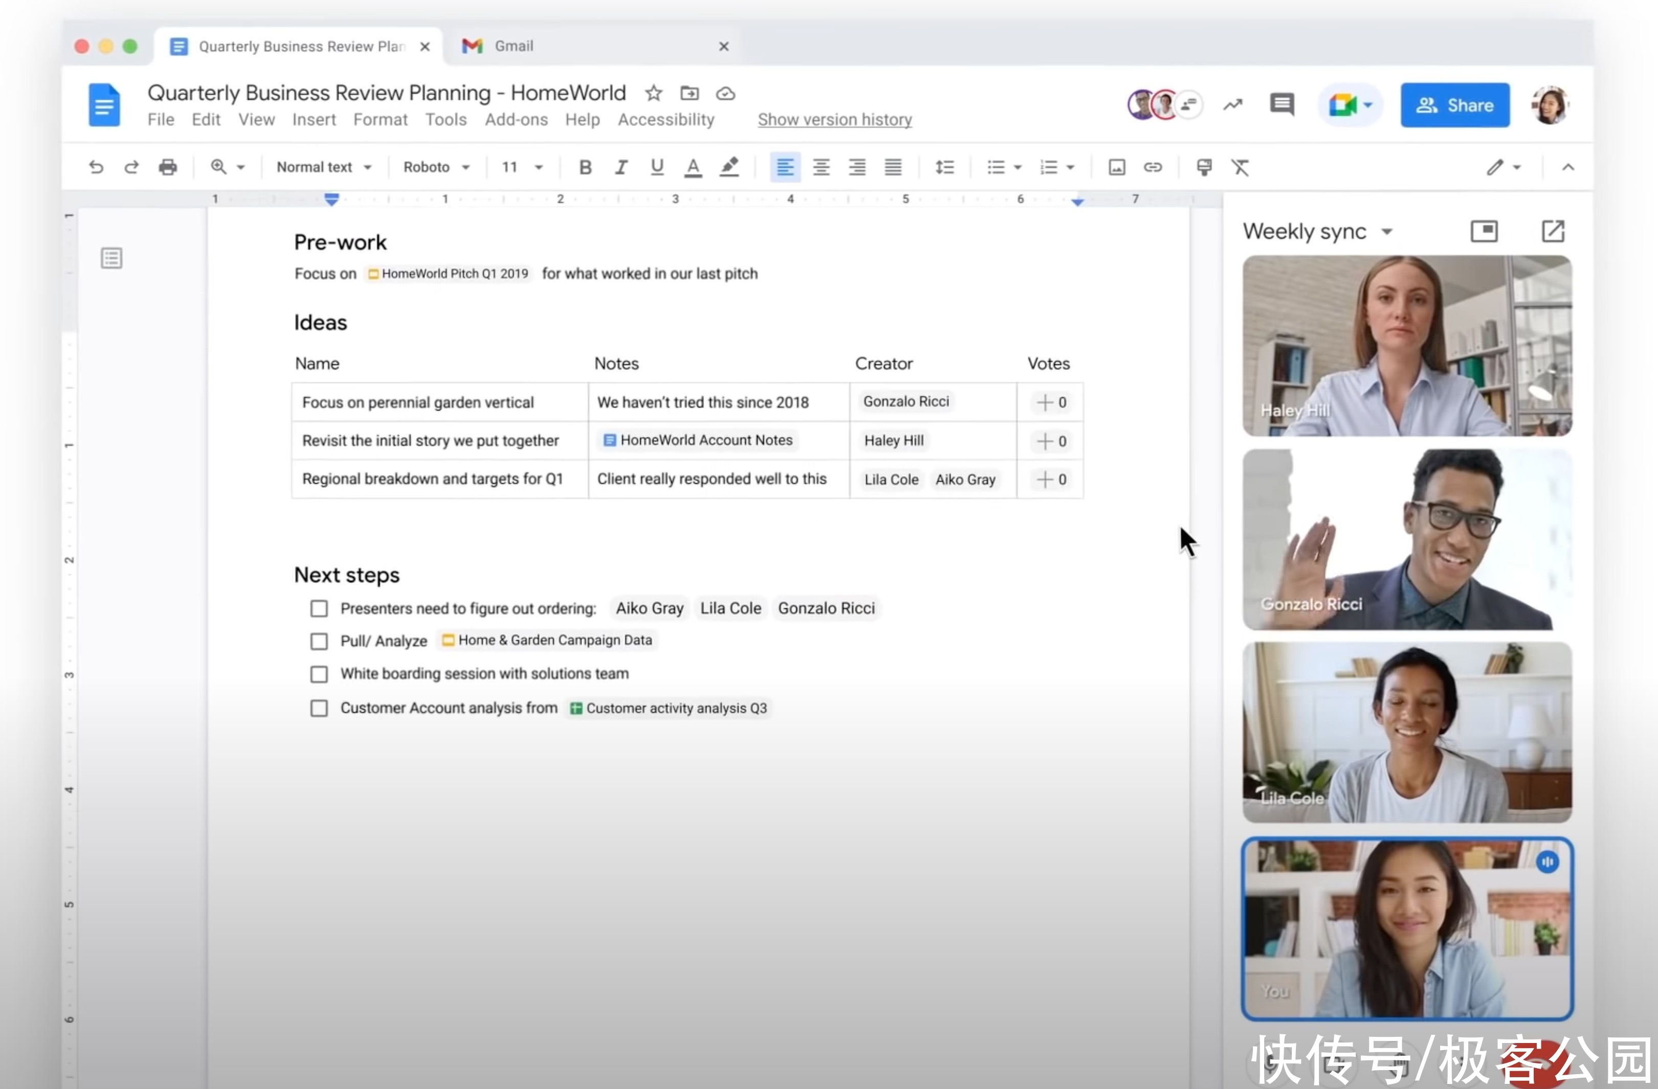This screenshot has width=1658, height=1089.
Task: Click Share button to collaborate
Action: (x=1455, y=104)
